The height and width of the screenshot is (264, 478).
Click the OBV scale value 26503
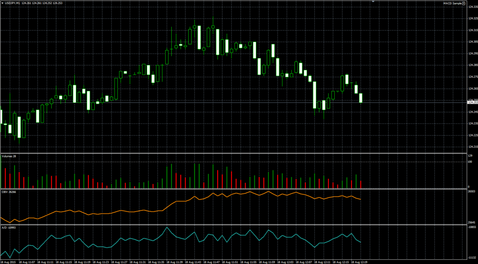click(471, 192)
